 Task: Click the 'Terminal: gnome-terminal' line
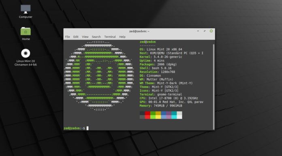coord(161,94)
